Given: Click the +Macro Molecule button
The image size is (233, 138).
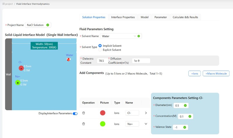Looking at the screenshot, I should (x=216, y=73).
